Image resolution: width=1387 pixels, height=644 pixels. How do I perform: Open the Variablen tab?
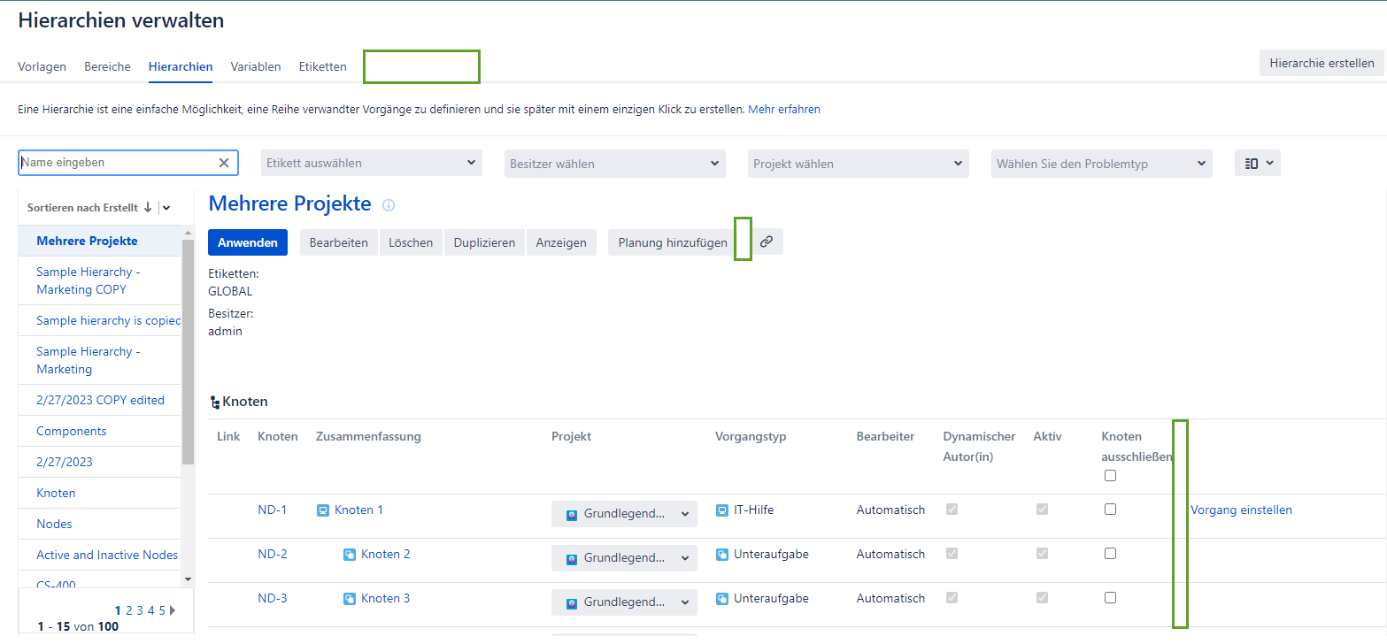(256, 66)
